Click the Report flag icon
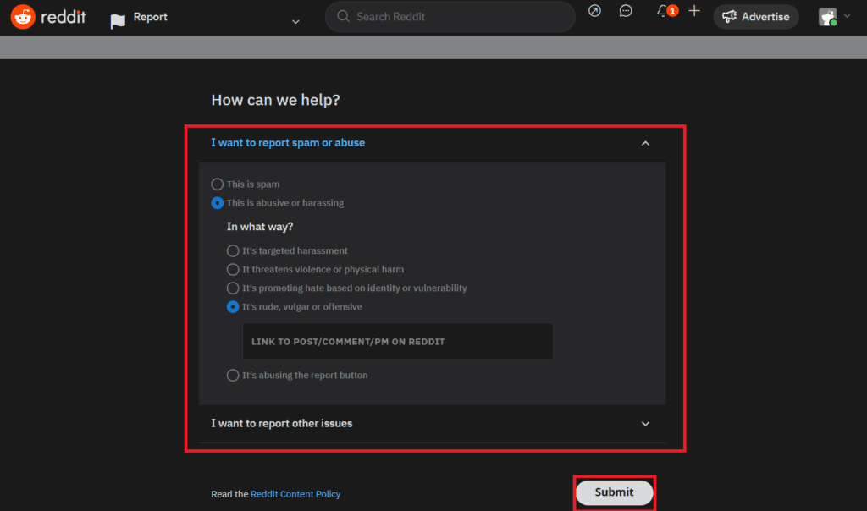 118,21
